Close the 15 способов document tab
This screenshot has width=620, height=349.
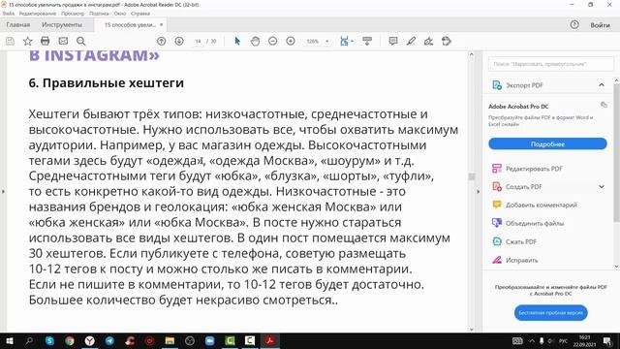[162, 25]
